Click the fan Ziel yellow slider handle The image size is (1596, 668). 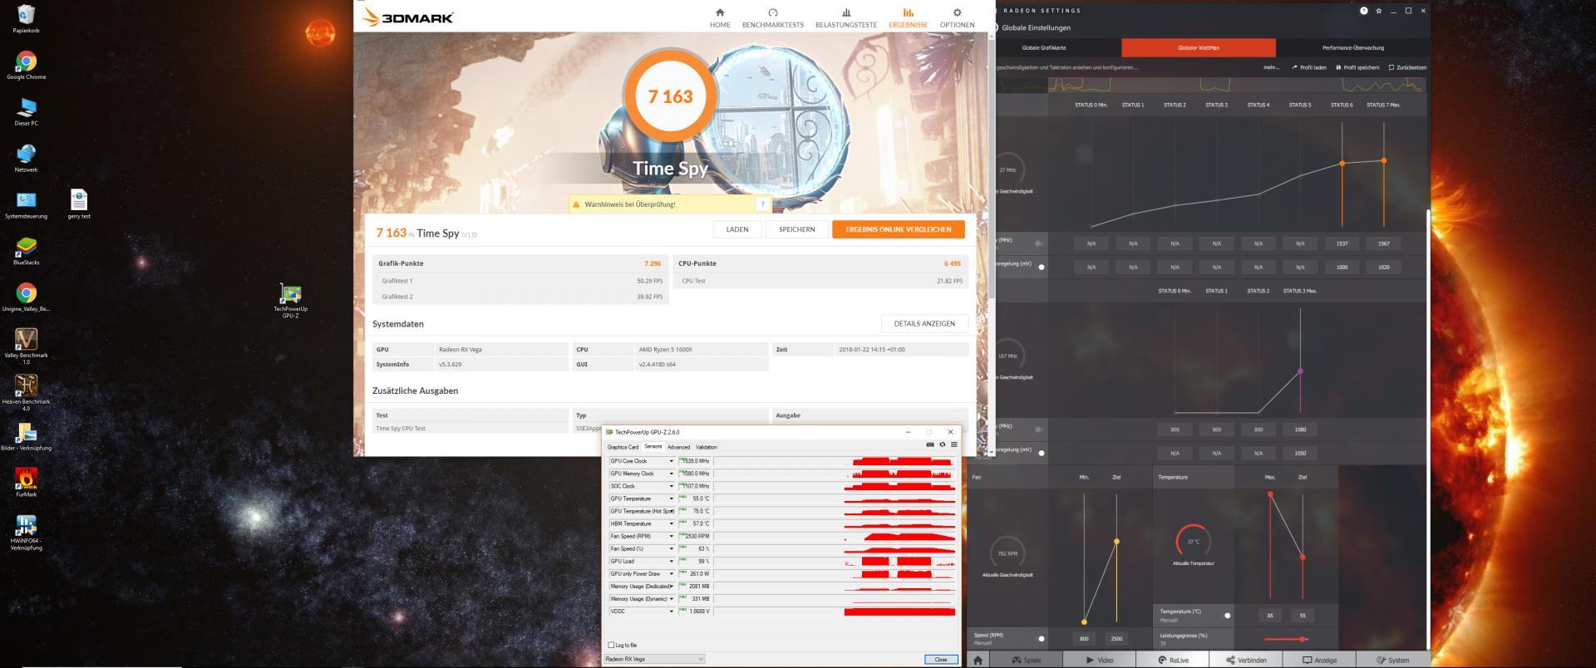coord(1116,542)
